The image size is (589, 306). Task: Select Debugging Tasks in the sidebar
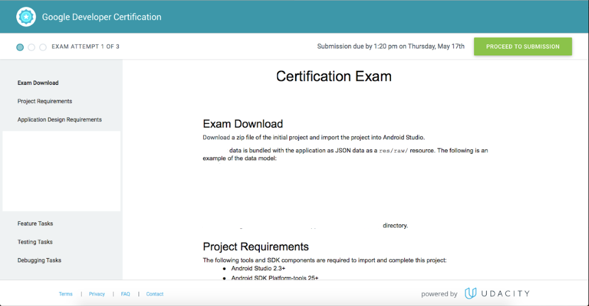(x=39, y=260)
